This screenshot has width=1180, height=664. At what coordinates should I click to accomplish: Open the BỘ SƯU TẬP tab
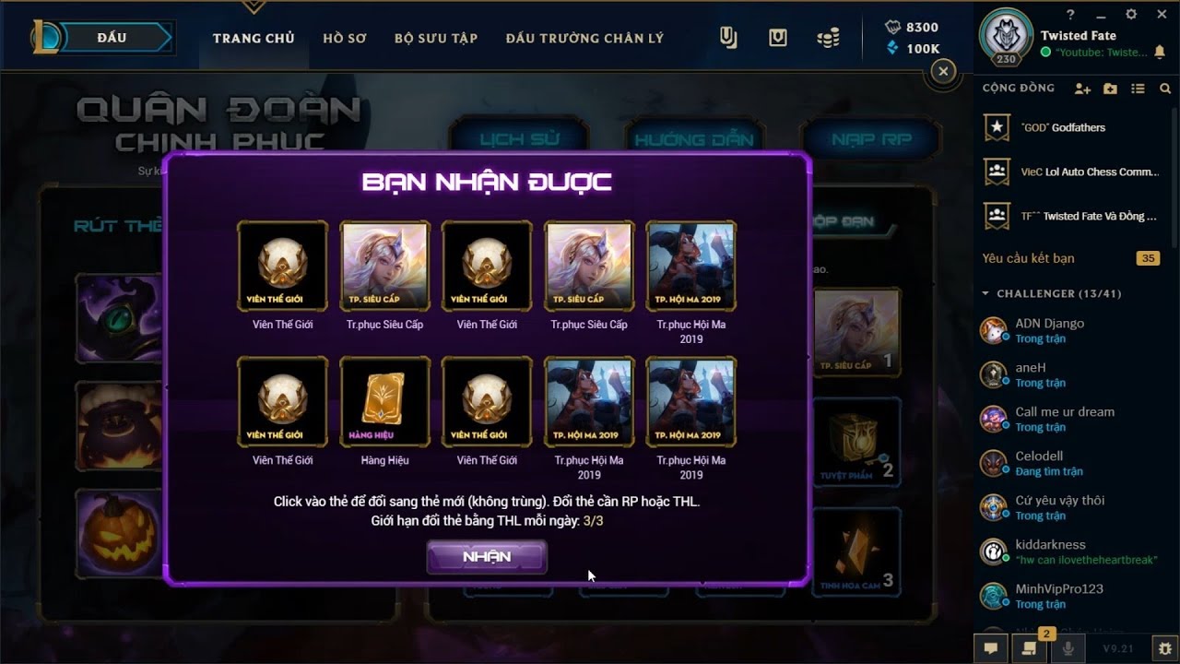coord(436,38)
